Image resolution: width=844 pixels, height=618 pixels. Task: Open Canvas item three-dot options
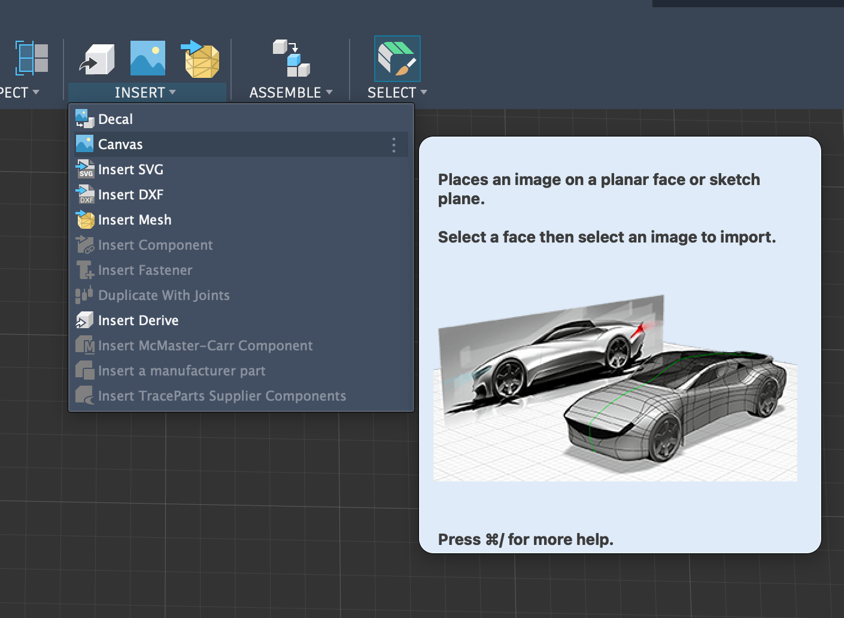tap(393, 145)
